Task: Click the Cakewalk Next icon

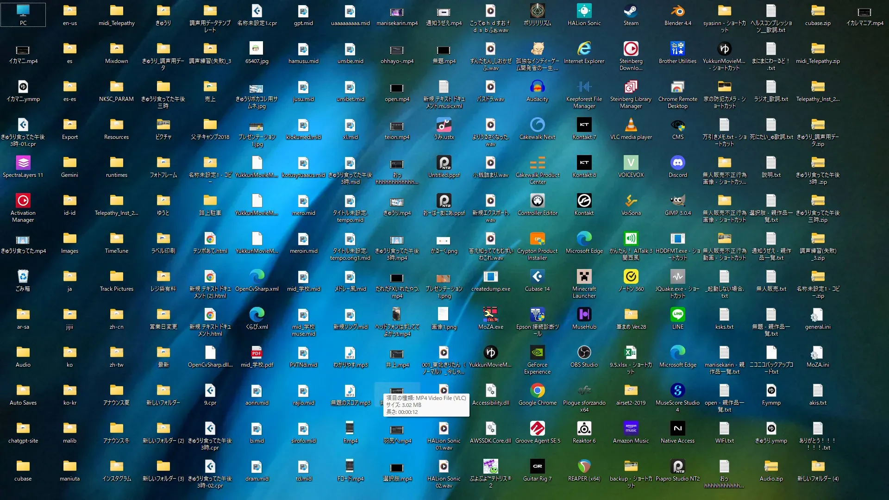Action: (x=537, y=125)
